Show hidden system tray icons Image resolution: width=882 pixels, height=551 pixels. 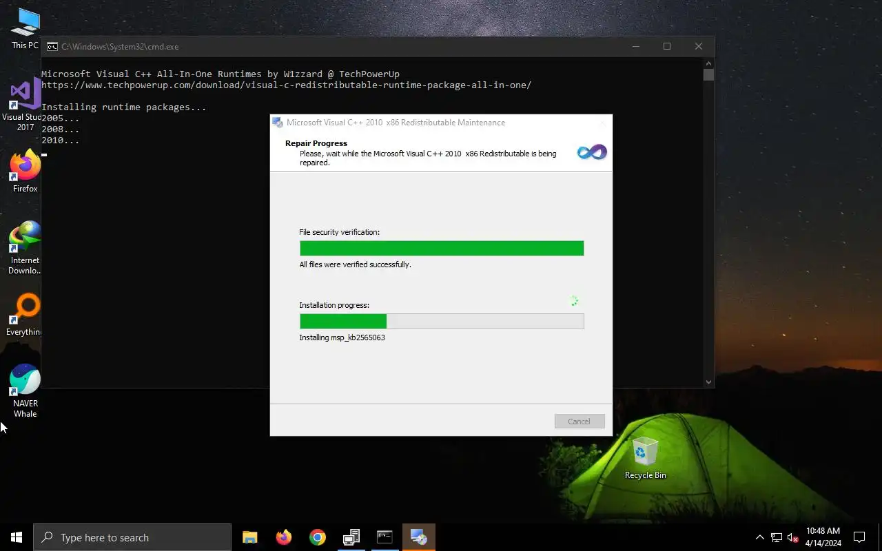click(x=759, y=537)
